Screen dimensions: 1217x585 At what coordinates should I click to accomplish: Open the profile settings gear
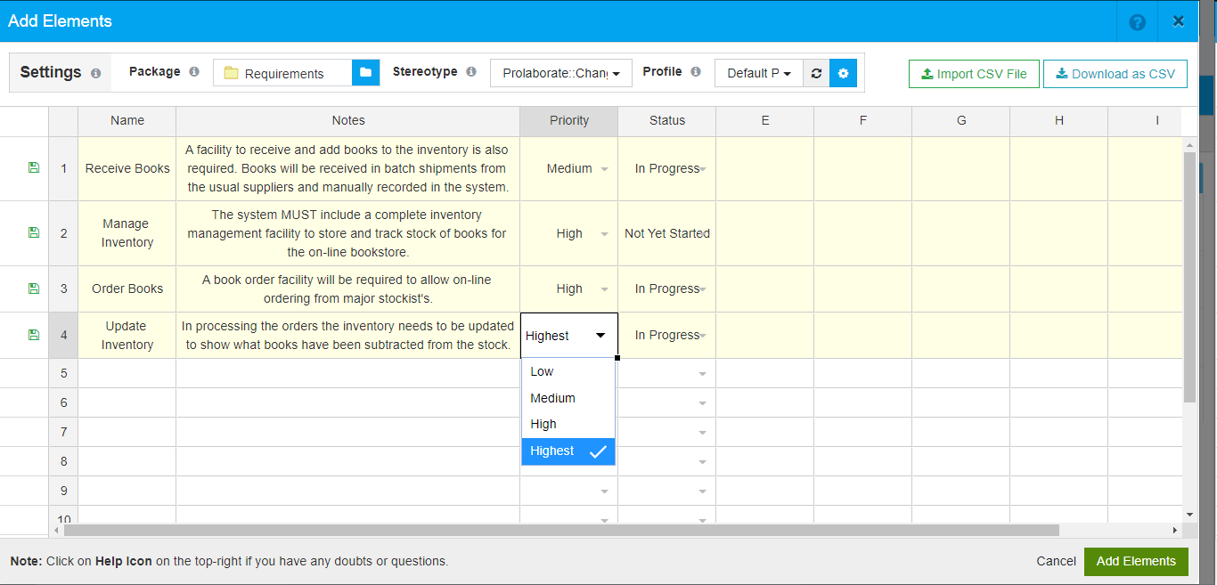[843, 73]
